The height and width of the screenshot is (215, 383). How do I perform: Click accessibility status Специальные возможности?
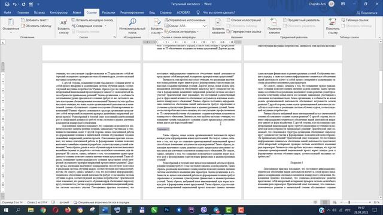(x=101, y=202)
